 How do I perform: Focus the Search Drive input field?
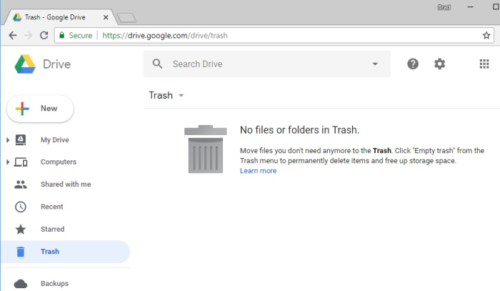(266, 64)
